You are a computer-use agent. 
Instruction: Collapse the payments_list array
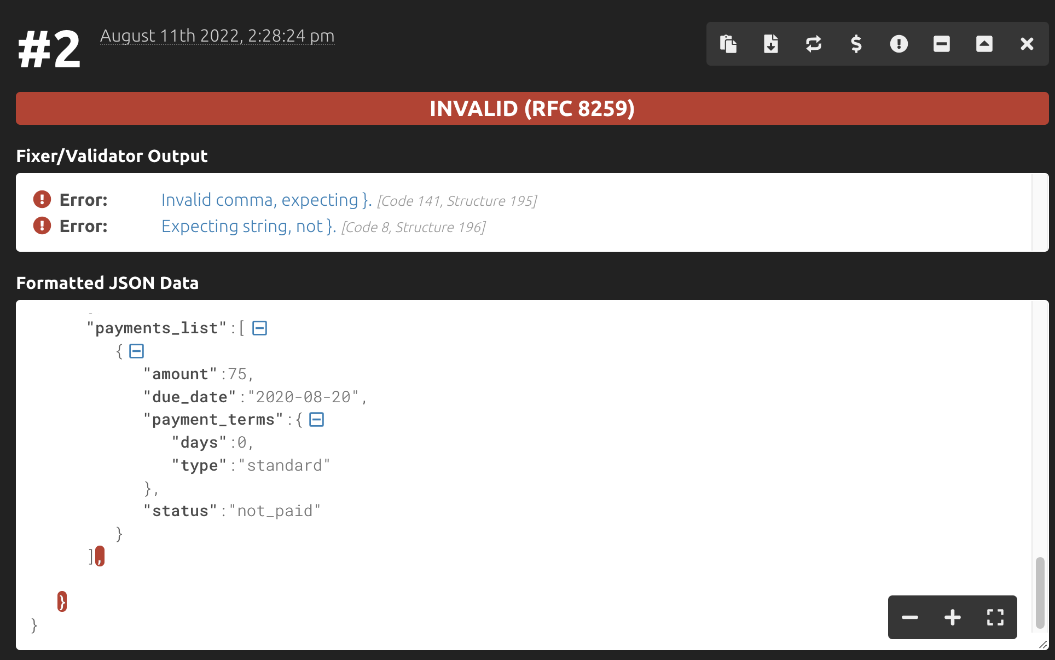[x=259, y=328]
